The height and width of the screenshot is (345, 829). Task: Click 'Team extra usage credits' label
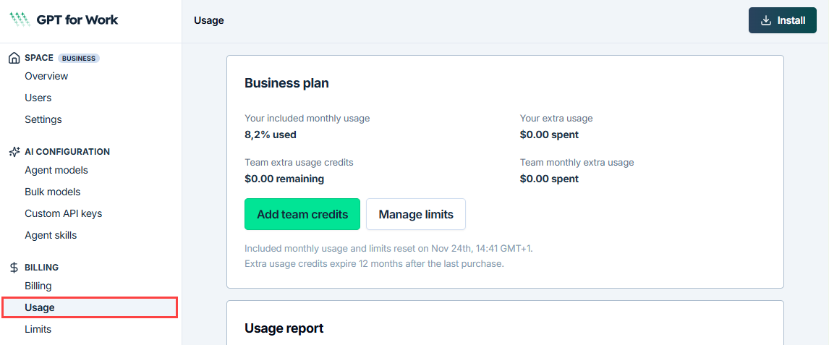tap(299, 163)
